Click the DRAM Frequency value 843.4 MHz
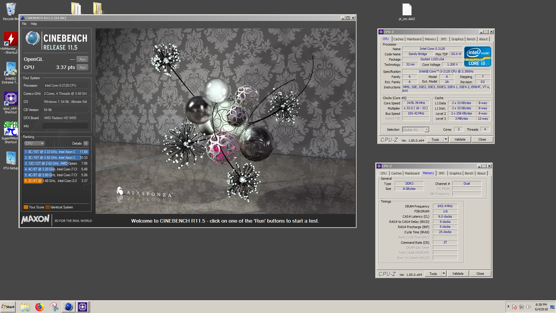This screenshot has height=313, width=556. (445, 206)
